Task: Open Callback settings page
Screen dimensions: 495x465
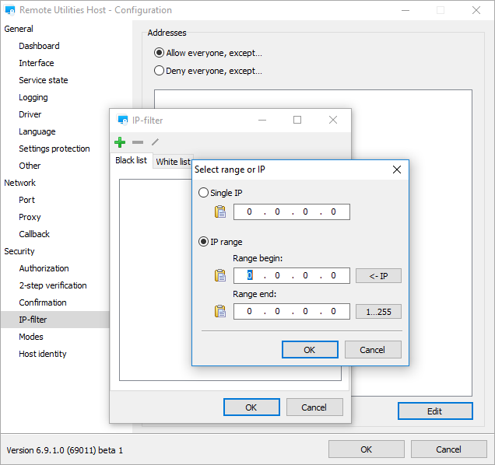Action: click(34, 234)
